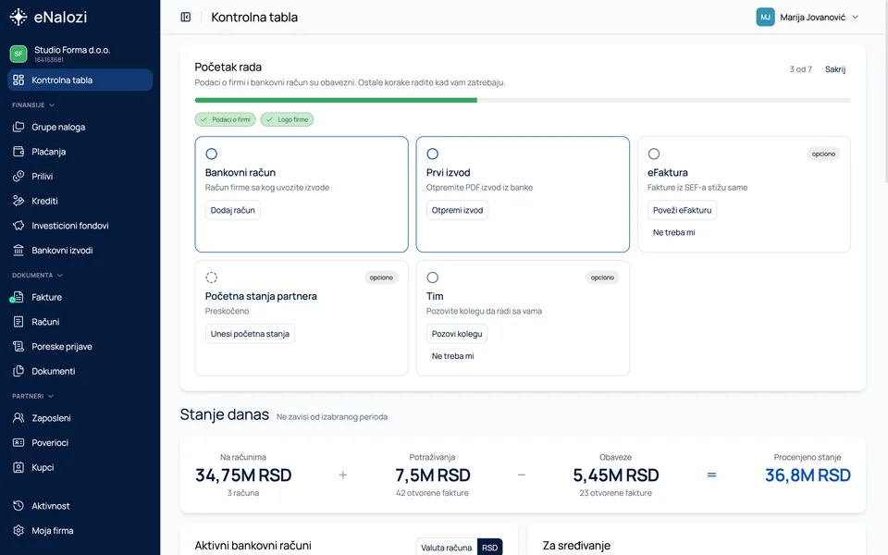The height and width of the screenshot is (555, 888).
Task: Click the Aktivnost history icon
Action: [x=18, y=506]
